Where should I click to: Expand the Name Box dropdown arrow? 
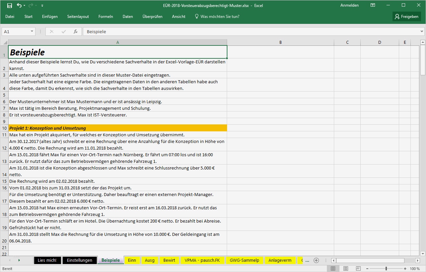point(32,32)
